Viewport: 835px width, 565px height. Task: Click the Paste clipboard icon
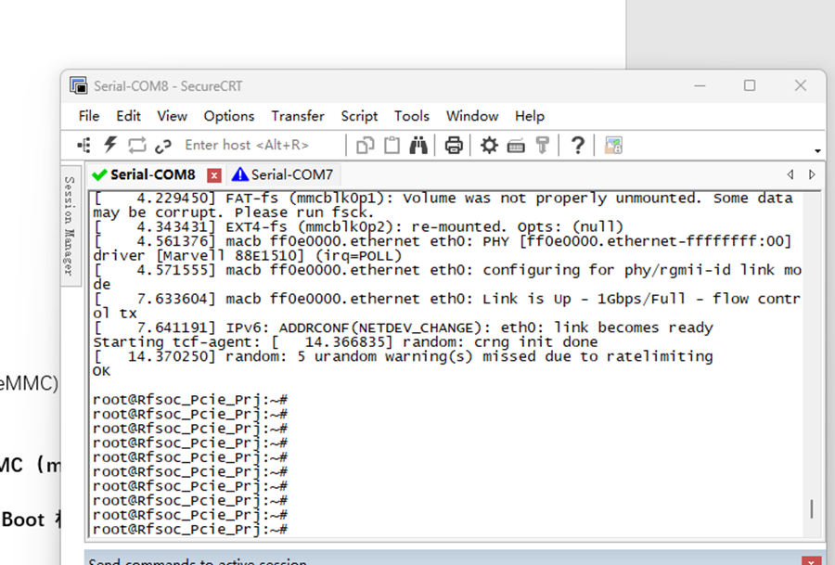[x=392, y=145]
